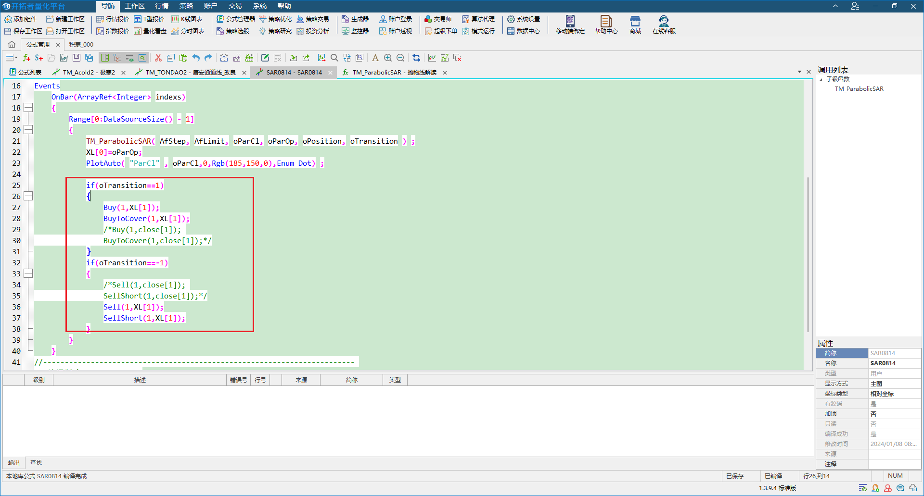This screenshot has width=924, height=496.
Task: Close the SAR0814 - SAR0814 tab
Action: tap(330, 73)
